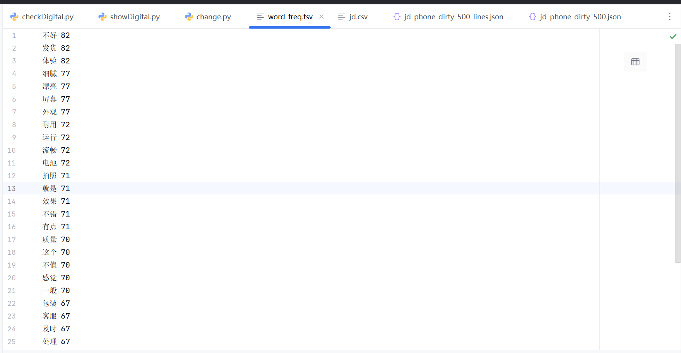Click the jd_phone_dirty_500.json braces icon

tap(532, 17)
